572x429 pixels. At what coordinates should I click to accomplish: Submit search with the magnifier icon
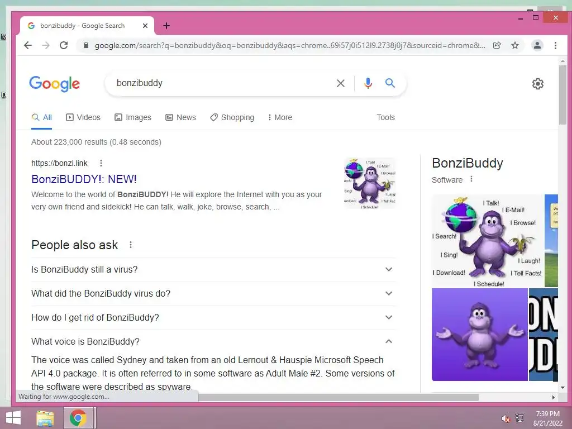coord(390,83)
